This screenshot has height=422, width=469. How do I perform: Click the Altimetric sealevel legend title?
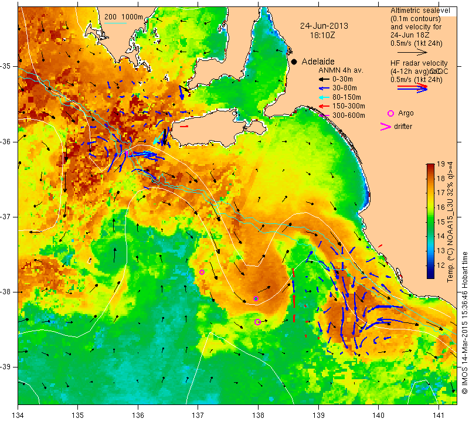tap(420, 11)
